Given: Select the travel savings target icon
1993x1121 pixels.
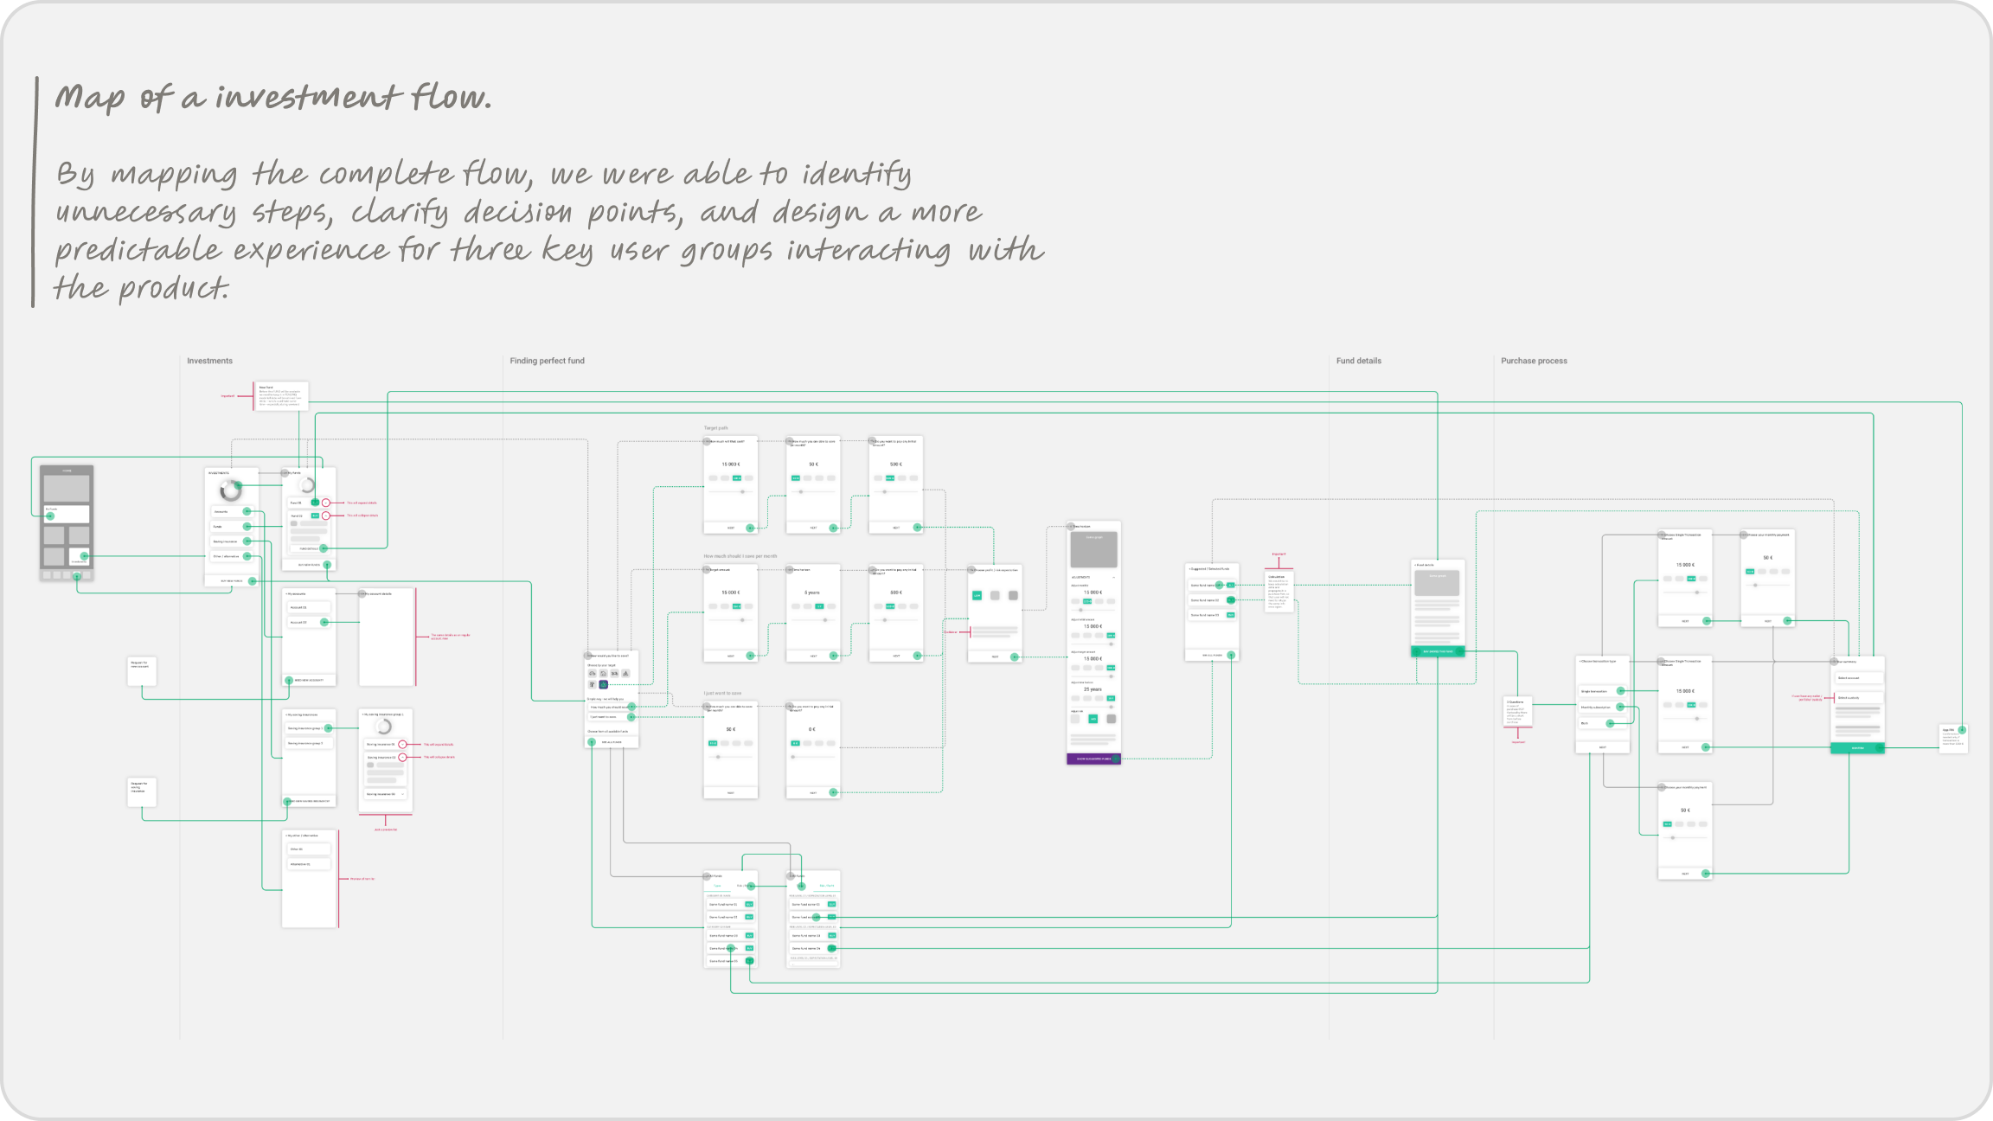Looking at the screenshot, I should click(615, 674).
